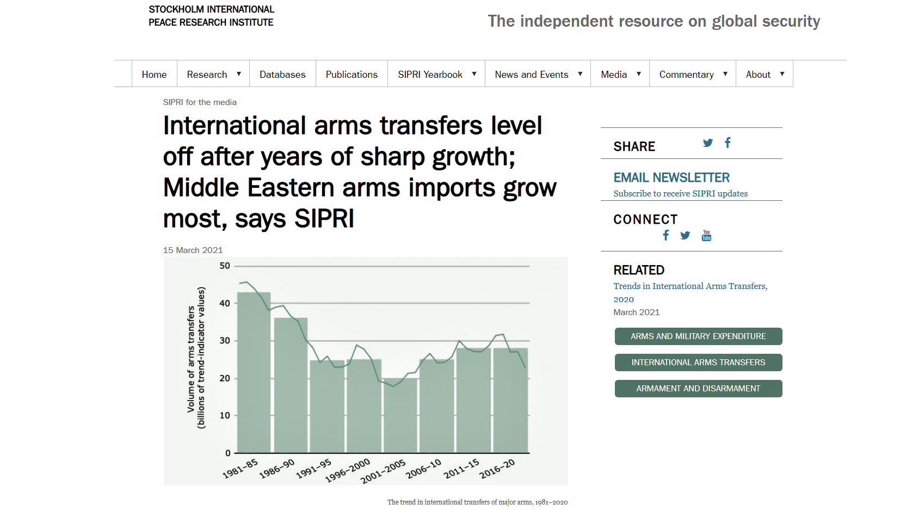Image resolution: width=906 pixels, height=510 pixels.
Task: Click the article headline text
Action: 360,172
